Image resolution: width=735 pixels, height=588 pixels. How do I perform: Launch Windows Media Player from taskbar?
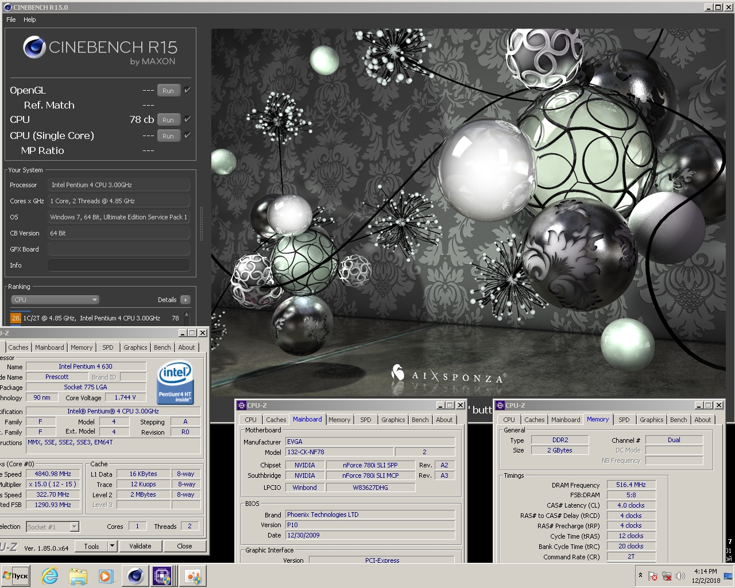106,576
